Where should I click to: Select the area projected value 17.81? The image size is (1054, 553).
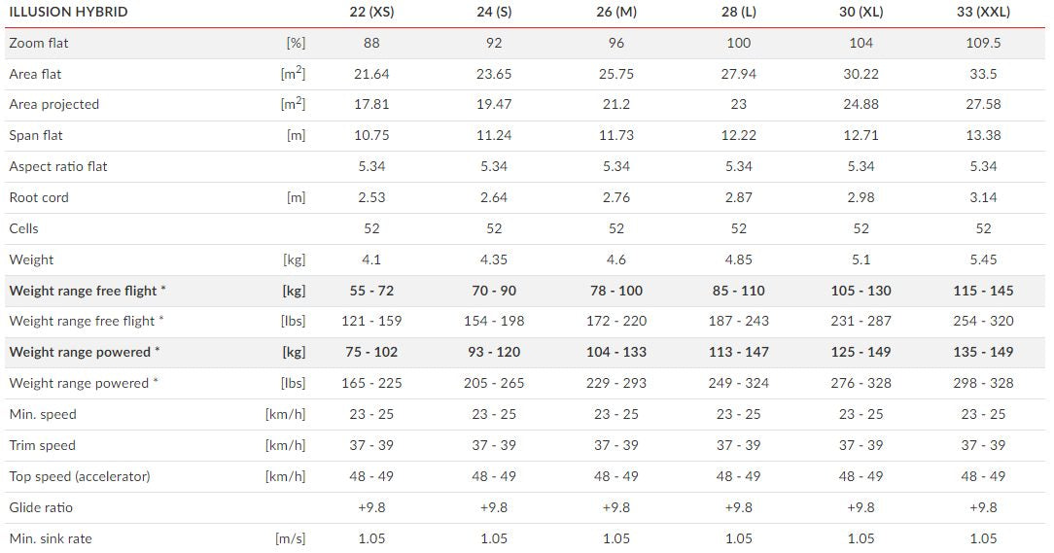click(371, 104)
